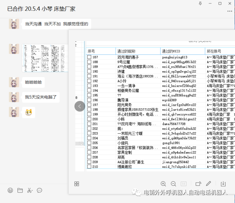Reset image to 1:1 size
Image resolution: width=235 pixels, height=203 pixels.
coord(183,184)
